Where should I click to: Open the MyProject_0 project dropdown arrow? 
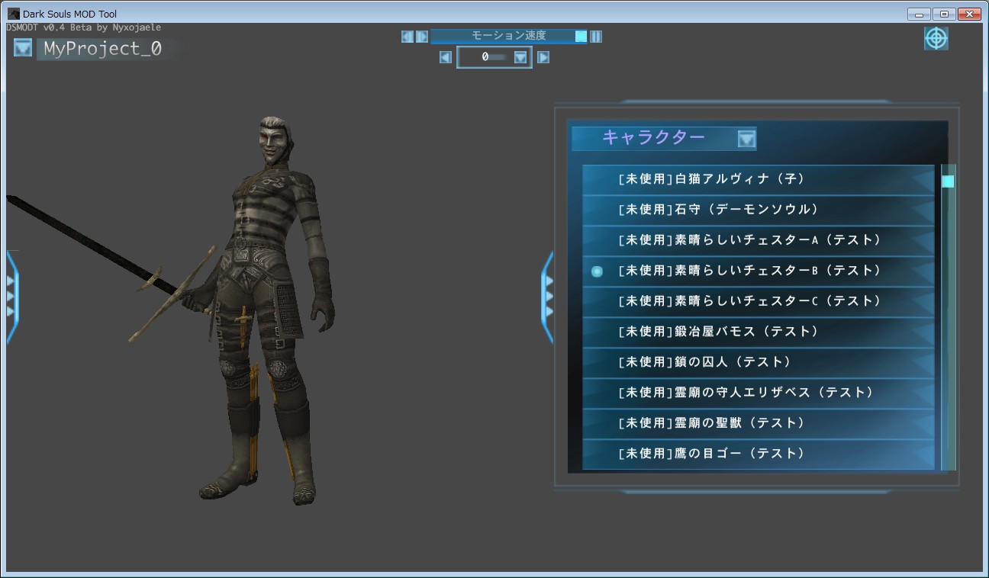[23, 49]
